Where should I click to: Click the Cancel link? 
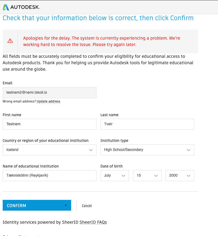coord(87,206)
